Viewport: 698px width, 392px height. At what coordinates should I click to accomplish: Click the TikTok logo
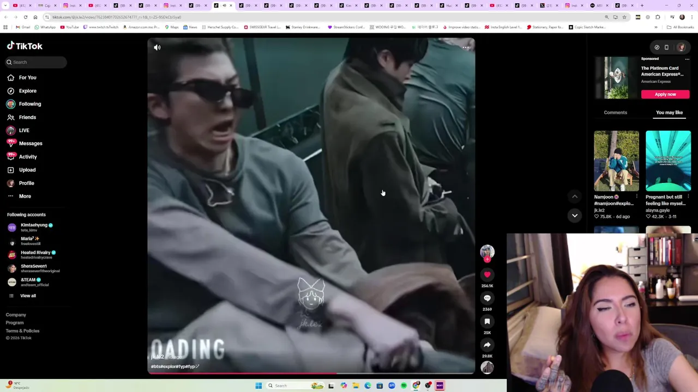(x=25, y=46)
